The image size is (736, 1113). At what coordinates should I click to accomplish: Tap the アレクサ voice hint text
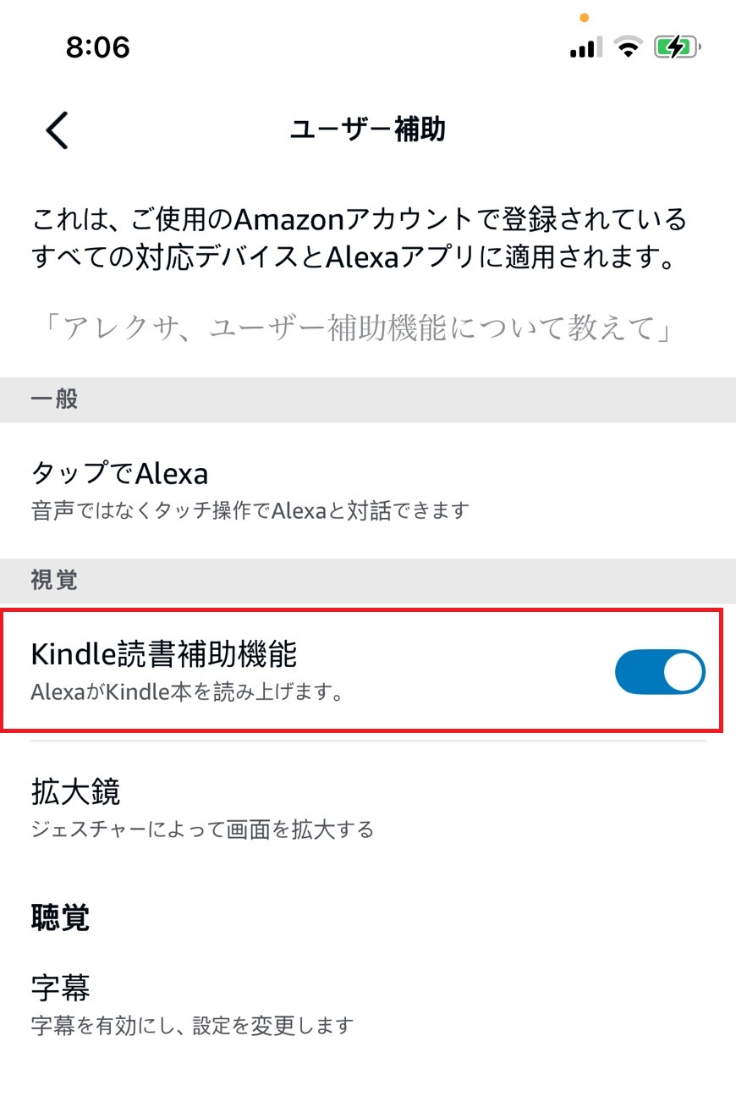[367, 329]
